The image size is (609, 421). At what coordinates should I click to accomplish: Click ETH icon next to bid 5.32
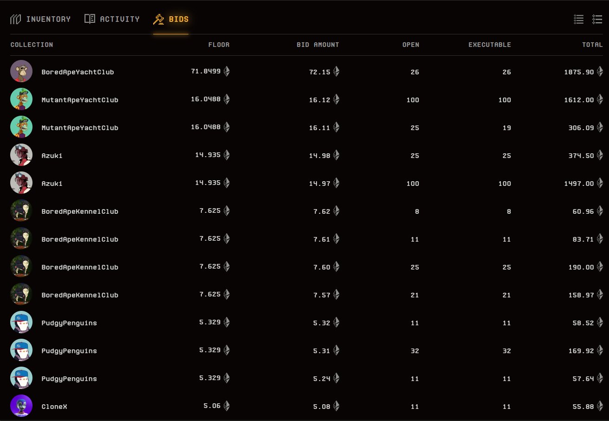(336, 322)
